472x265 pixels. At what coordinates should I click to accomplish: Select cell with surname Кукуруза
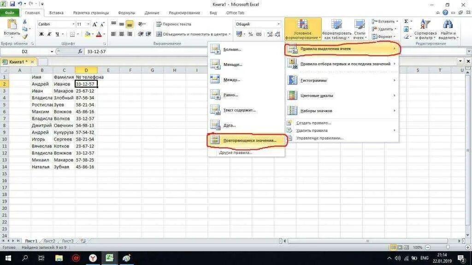[64, 132]
